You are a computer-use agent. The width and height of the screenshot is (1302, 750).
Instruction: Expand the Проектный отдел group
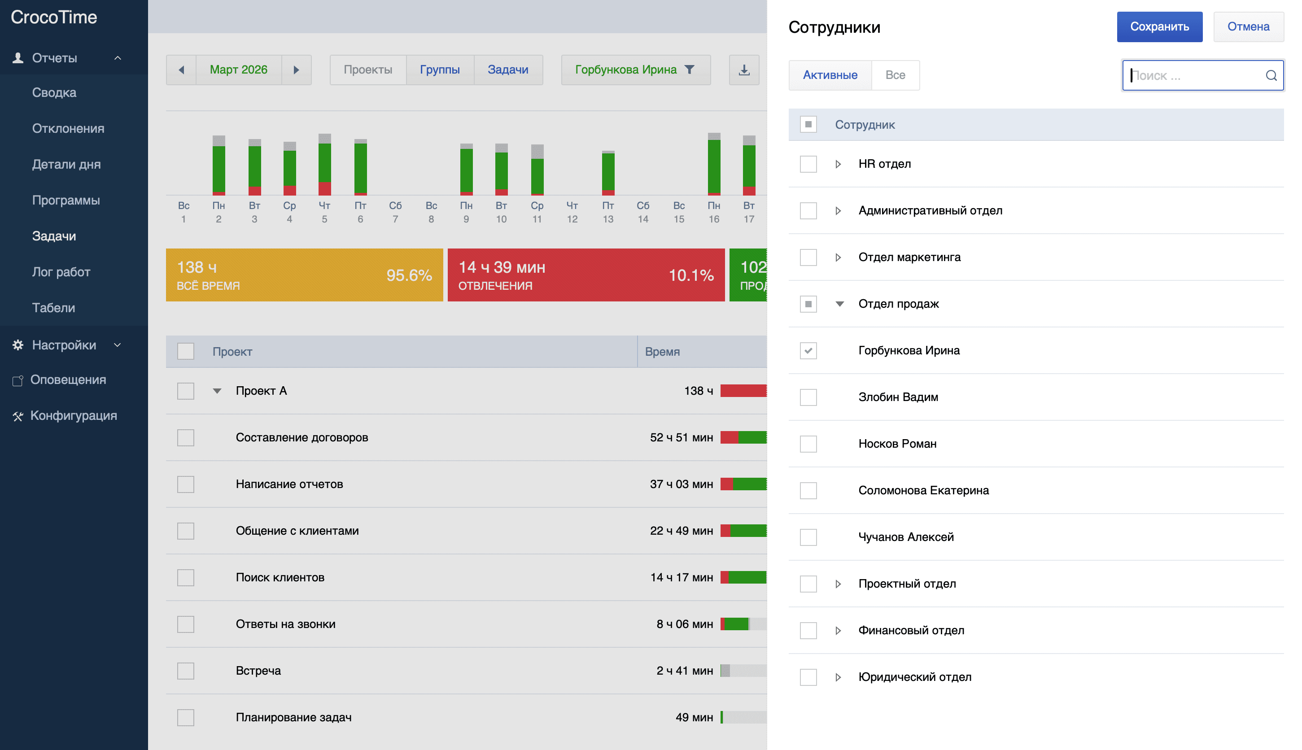click(x=838, y=584)
